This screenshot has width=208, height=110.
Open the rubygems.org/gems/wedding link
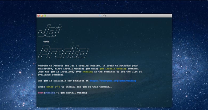113,81
